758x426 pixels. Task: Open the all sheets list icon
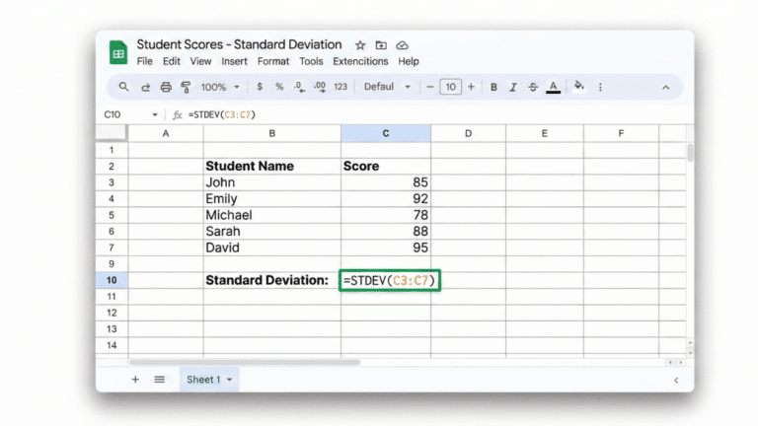(x=160, y=380)
